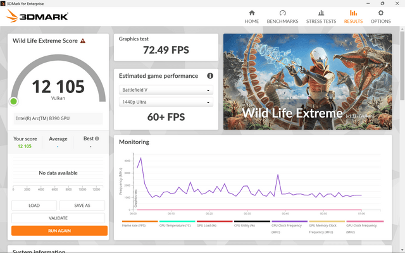This screenshot has width=405, height=253.
Task: Click the Wild Life Extreme Score heading
Action: [x=45, y=40]
